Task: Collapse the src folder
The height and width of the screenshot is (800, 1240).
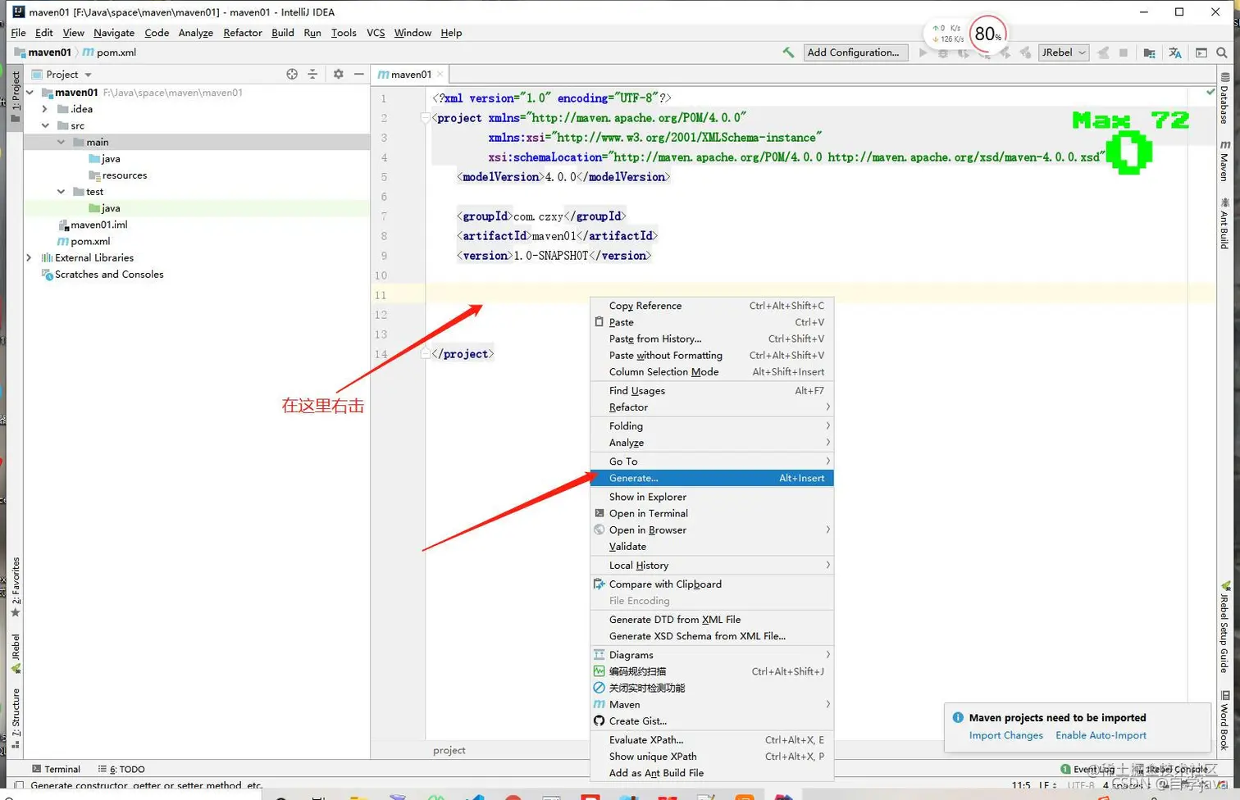Action: click(x=45, y=125)
